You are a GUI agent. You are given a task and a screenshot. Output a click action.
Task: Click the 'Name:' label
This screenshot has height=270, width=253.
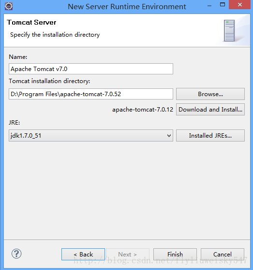coord(18,57)
